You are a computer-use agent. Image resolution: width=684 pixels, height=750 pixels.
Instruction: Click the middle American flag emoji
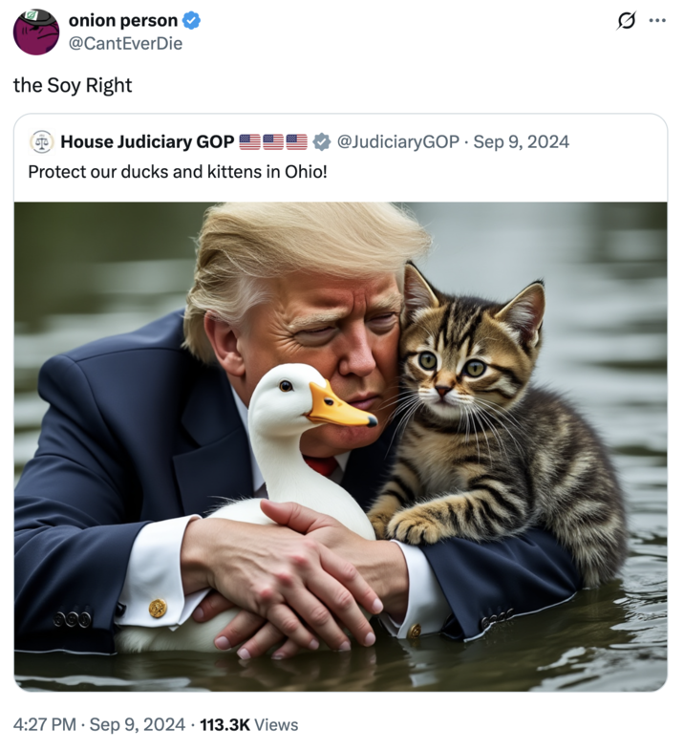[x=273, y=142]
